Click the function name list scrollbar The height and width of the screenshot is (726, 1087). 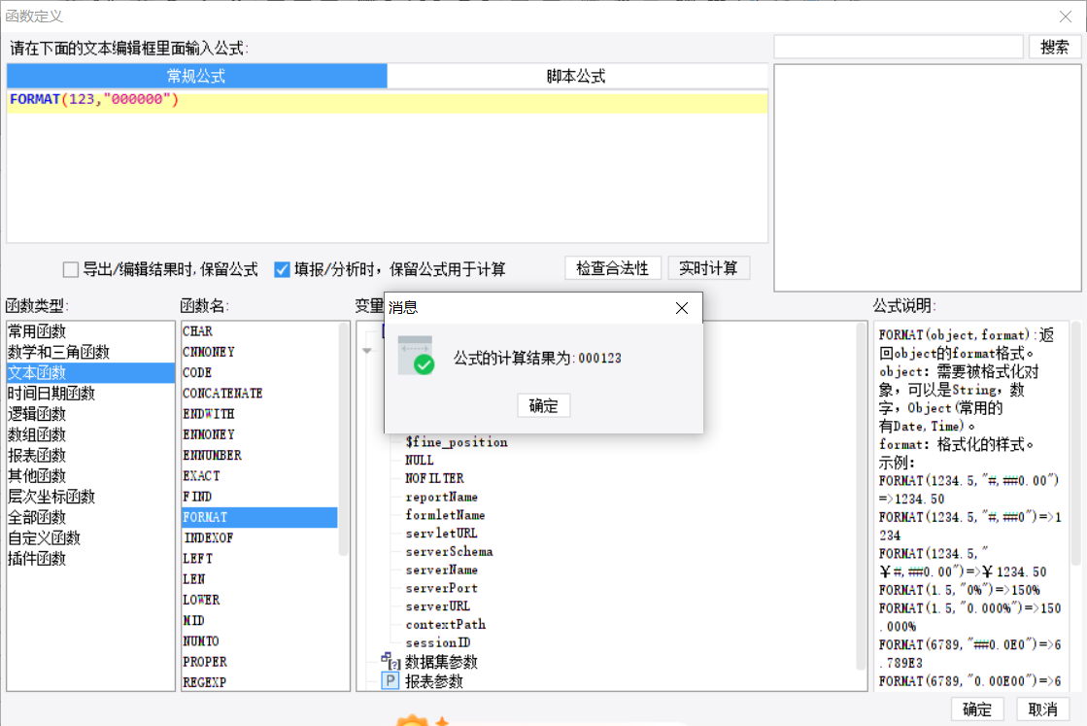click(x=343, y=439)
